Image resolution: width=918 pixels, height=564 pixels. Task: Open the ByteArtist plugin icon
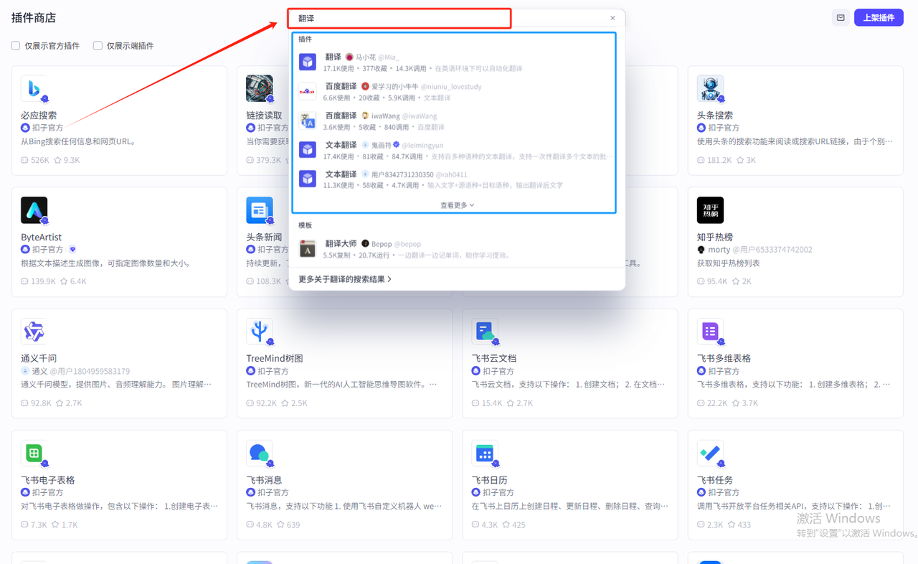(34, 210)
